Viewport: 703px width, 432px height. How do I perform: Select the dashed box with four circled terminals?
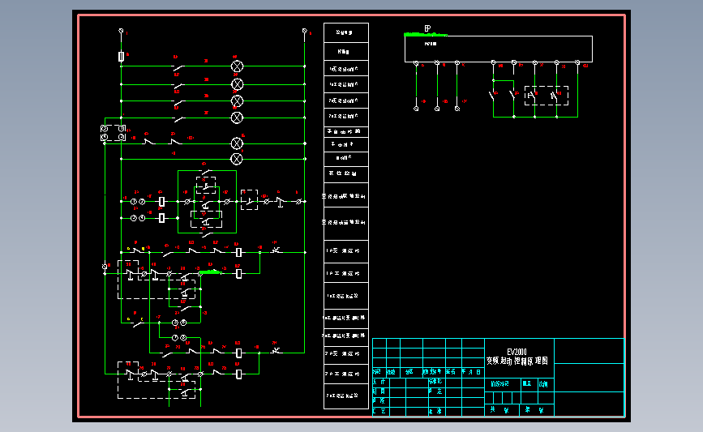(113, 133)
